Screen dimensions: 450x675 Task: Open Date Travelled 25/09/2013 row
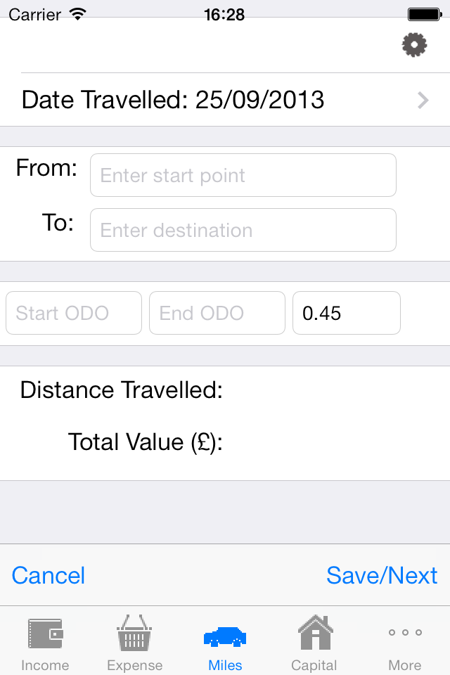225,100
